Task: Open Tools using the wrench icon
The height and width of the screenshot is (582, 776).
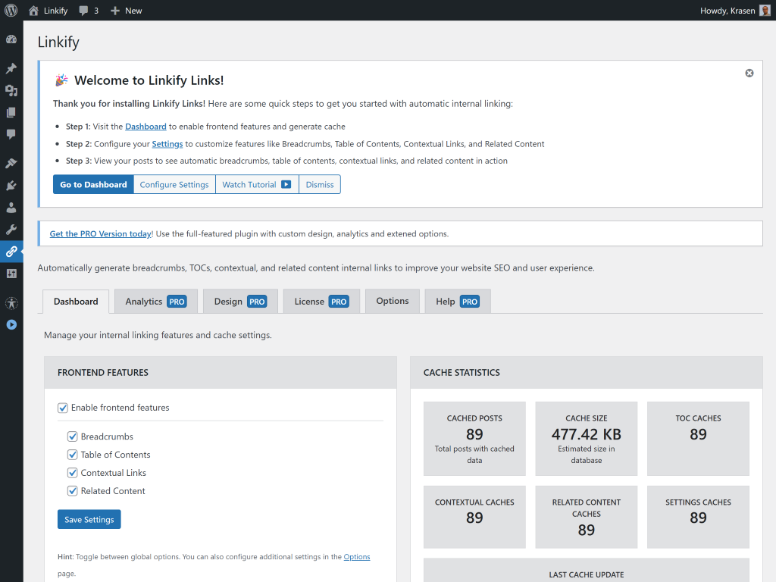Action: pos(11,229)
